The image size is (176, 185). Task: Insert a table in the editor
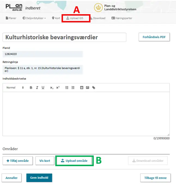[81, 88]
